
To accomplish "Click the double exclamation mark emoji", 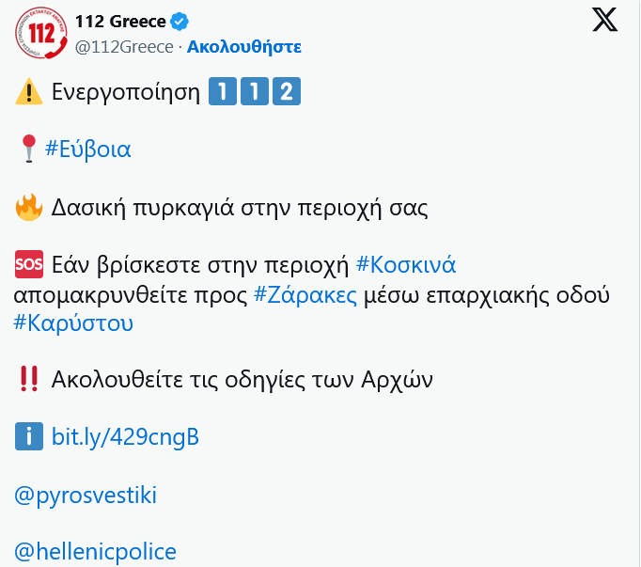I will [x=29, y=380].
